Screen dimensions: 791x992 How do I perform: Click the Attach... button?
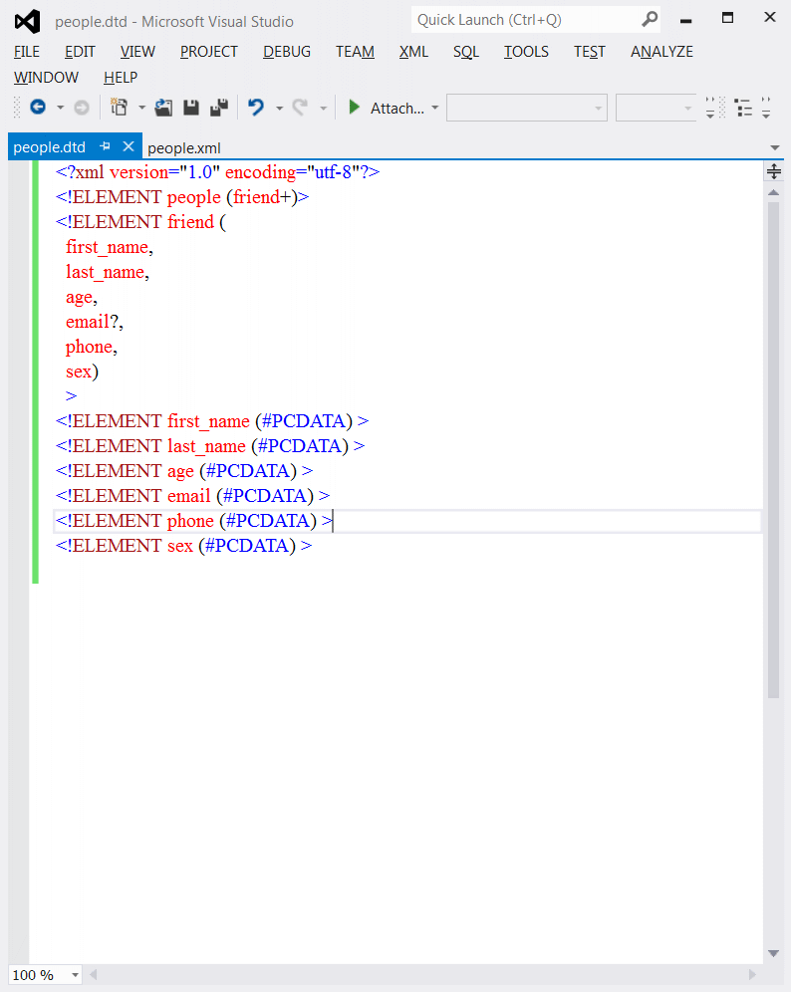397,109
